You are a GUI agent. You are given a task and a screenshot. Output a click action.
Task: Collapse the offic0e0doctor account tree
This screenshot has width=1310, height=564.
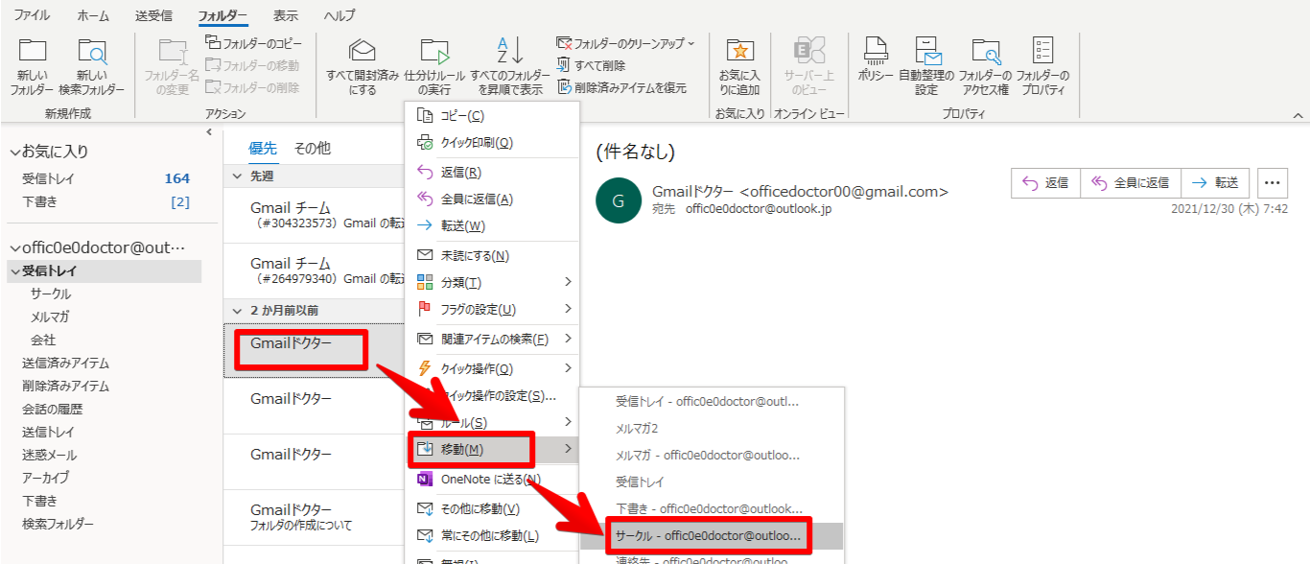[14, 247]
